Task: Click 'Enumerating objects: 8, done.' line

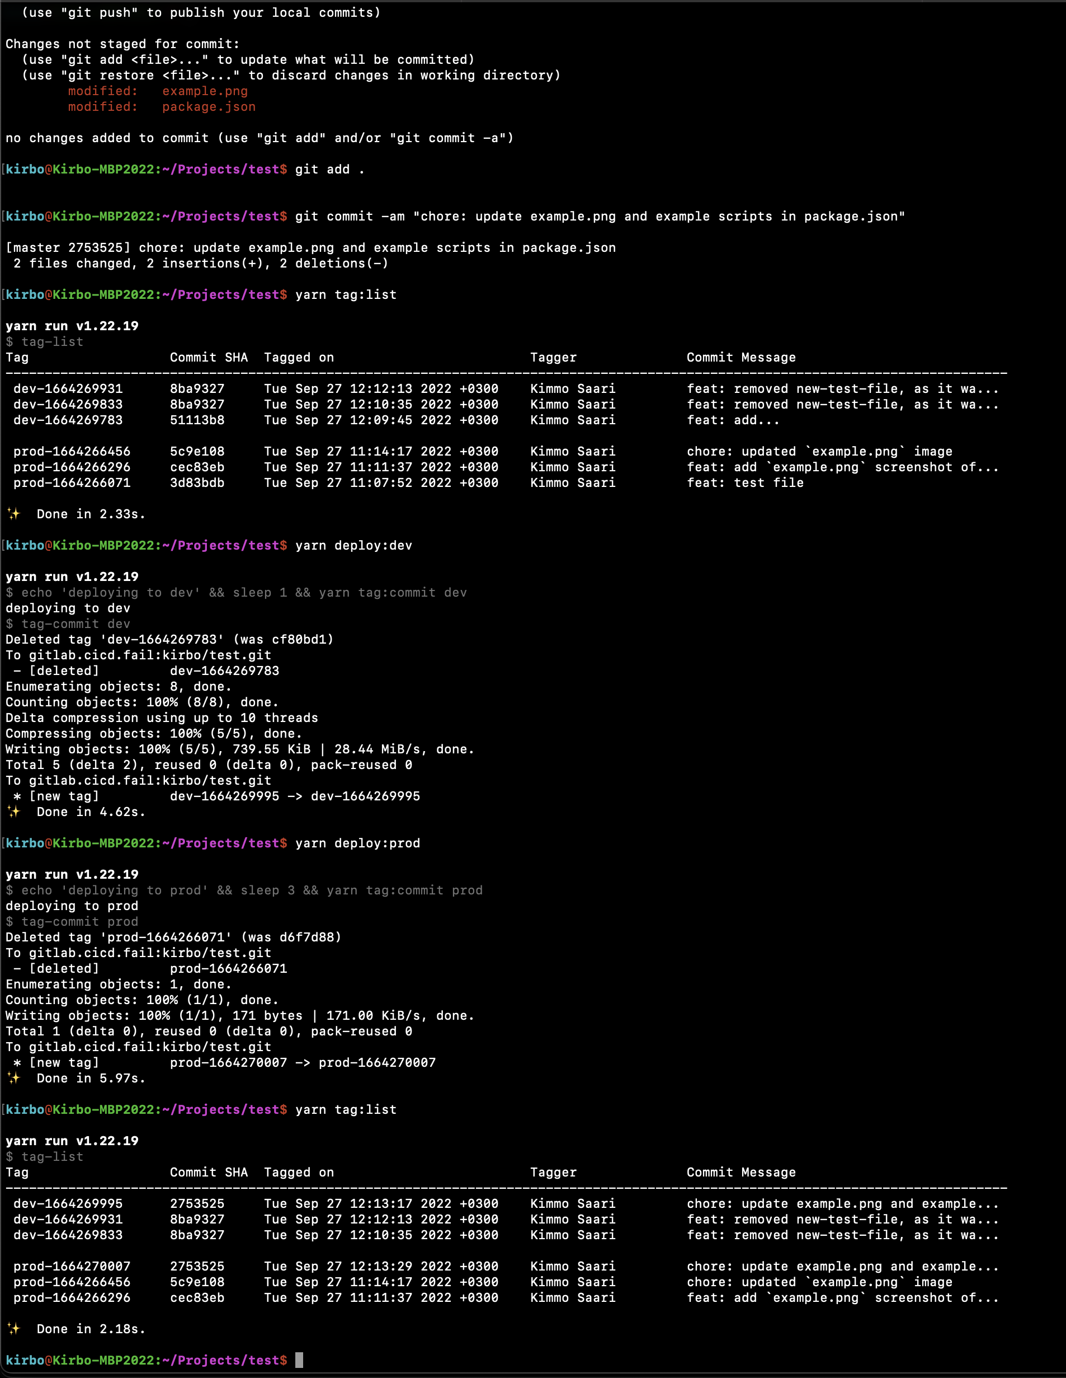Action: click(x=119, y=686)
